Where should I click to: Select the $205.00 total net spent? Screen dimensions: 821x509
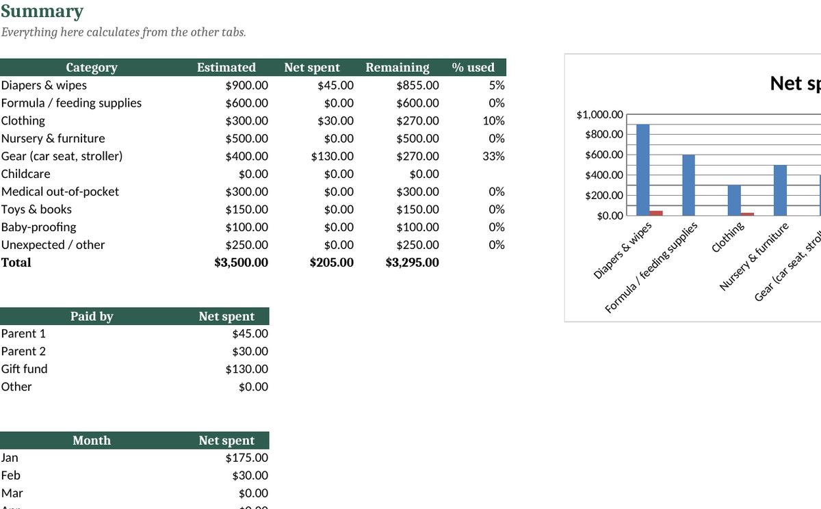click(332, 263)
